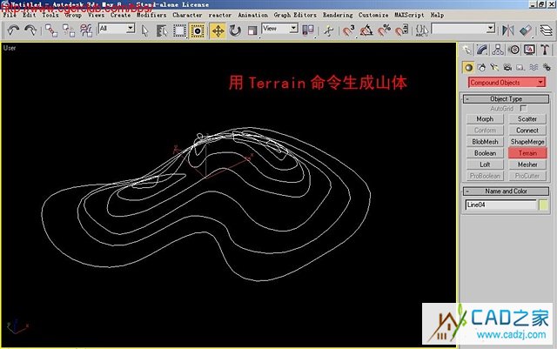
Task: Click the ShapeMerge button
Action: tap(527, 142)
